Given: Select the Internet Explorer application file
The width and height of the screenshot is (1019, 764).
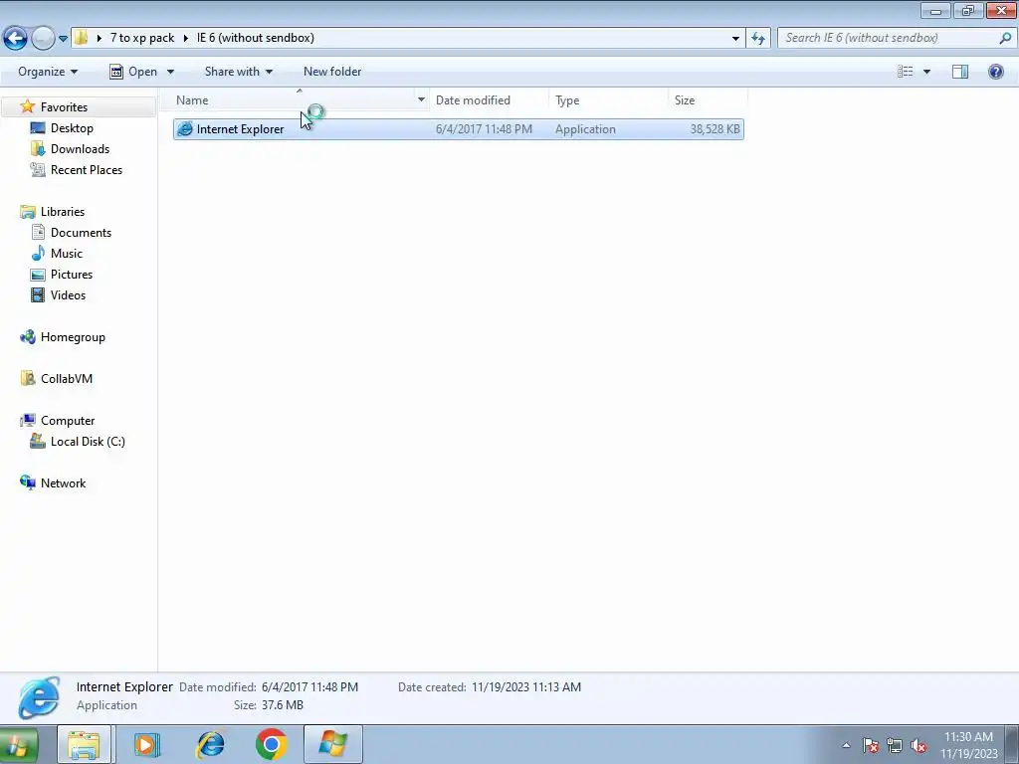Looking at the screenshot, I should click(x=458, y=129).
